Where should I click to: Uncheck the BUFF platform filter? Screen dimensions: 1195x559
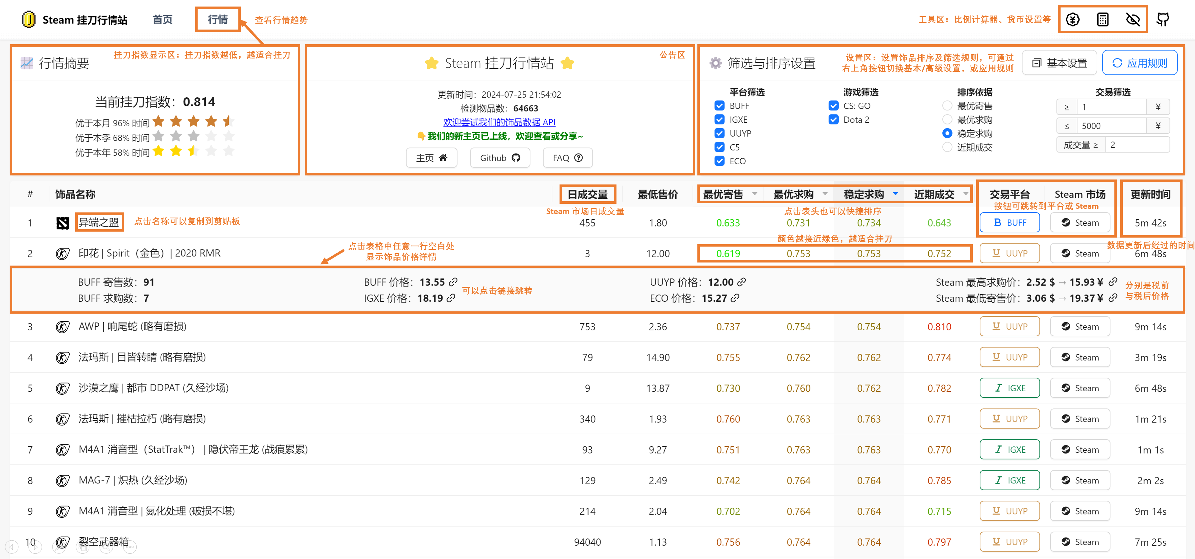click(719, 106)
